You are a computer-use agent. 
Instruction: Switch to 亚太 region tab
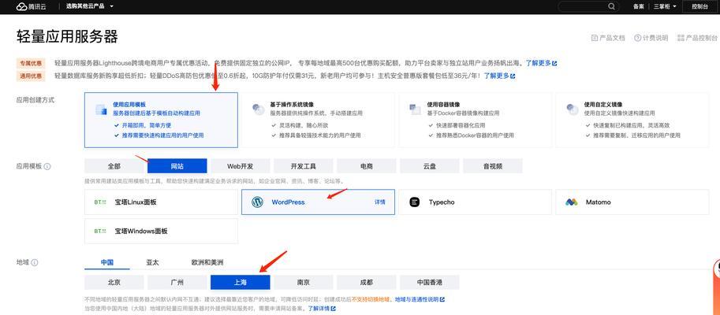tap(152, 263)
